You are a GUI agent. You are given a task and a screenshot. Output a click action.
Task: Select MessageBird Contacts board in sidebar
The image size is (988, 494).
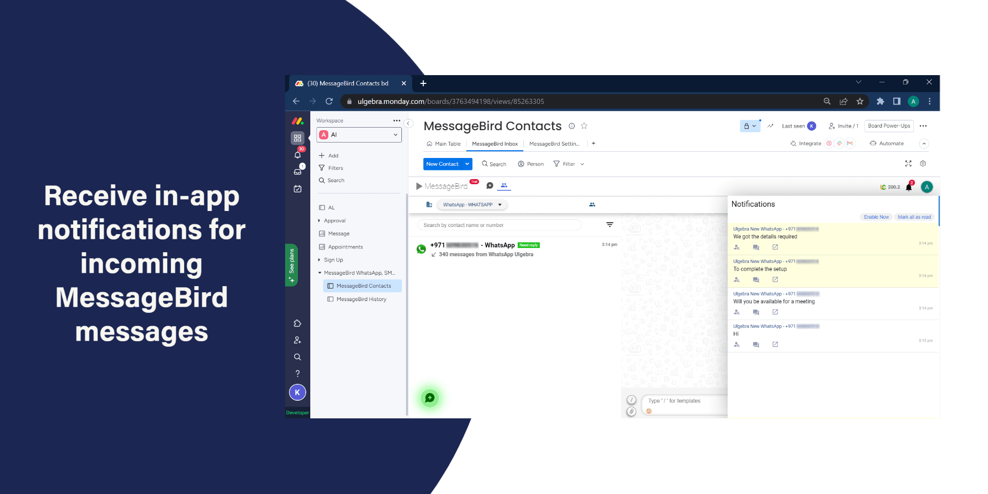tap(362, 286)
